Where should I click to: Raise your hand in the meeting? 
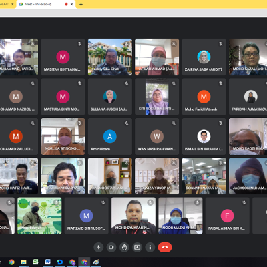point(124,247)
